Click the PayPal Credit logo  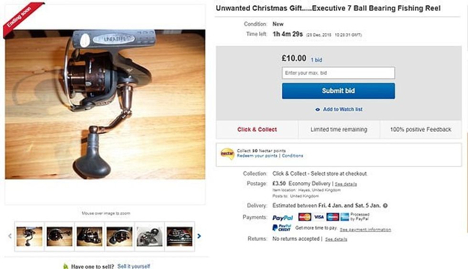pyautogui.click(x=281, y=228)
